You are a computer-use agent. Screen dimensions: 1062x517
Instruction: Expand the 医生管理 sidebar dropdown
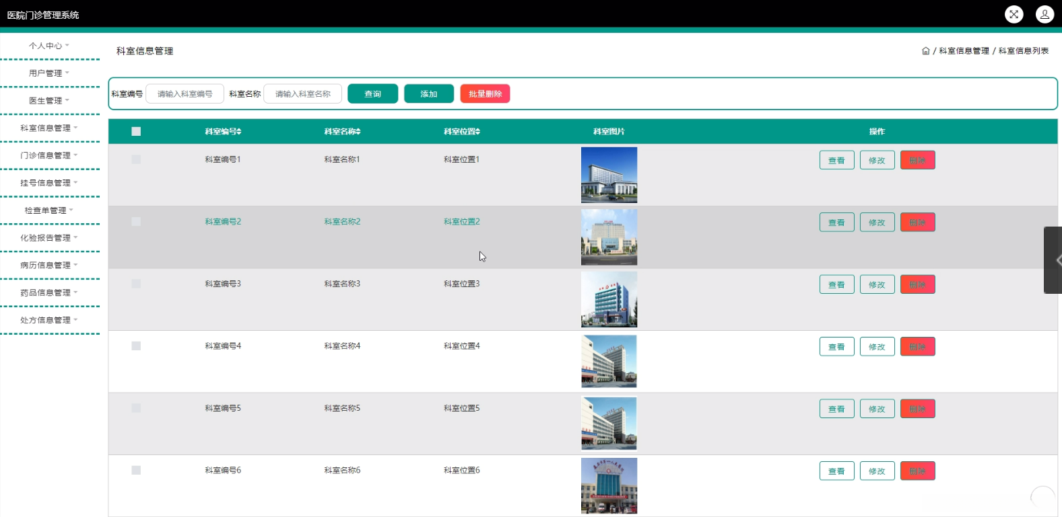click(x=49, y=101)
